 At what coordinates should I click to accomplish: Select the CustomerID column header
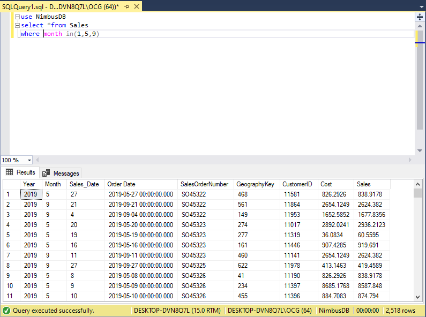click(x=299, y=184)
